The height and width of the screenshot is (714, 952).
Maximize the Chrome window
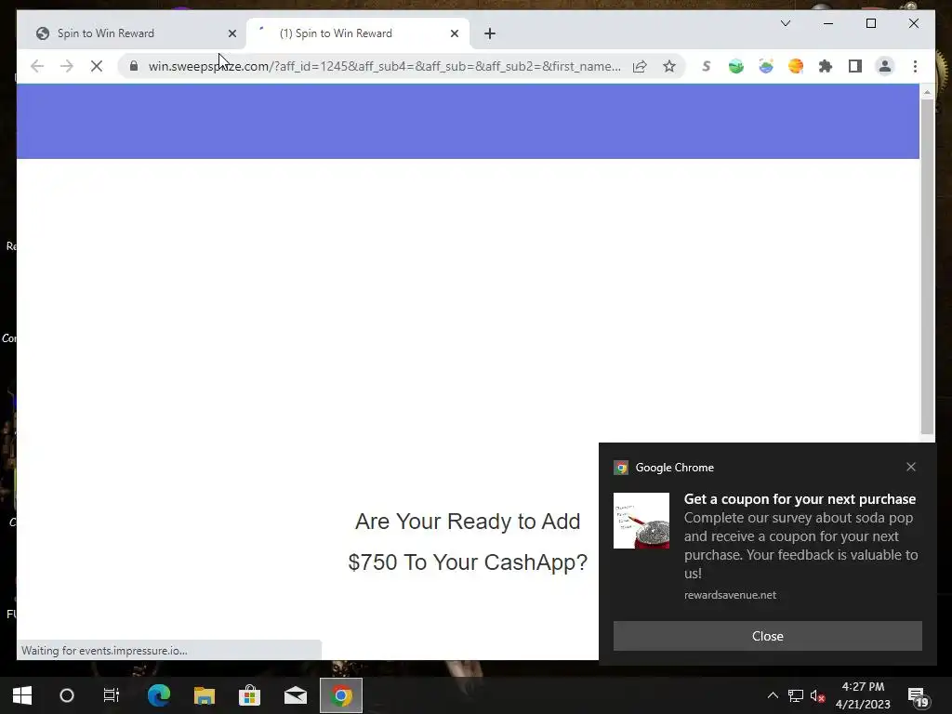[x=870, y=23]
